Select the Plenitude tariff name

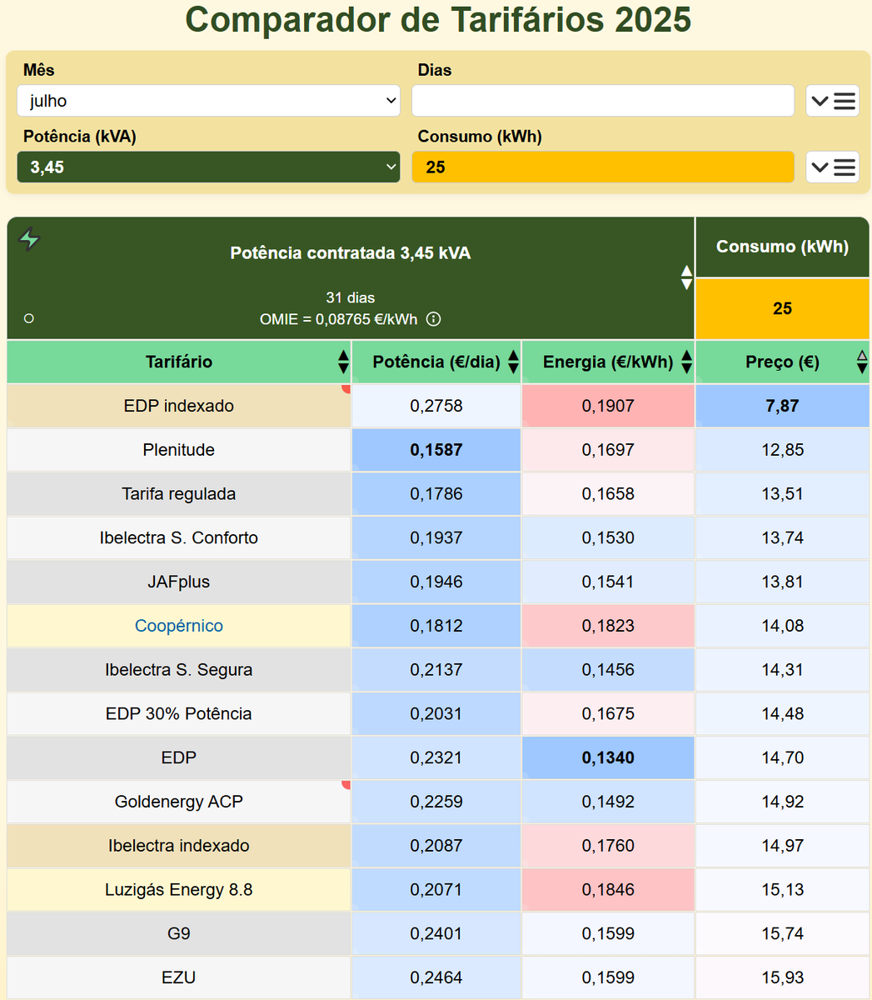(x=179, y=450)
